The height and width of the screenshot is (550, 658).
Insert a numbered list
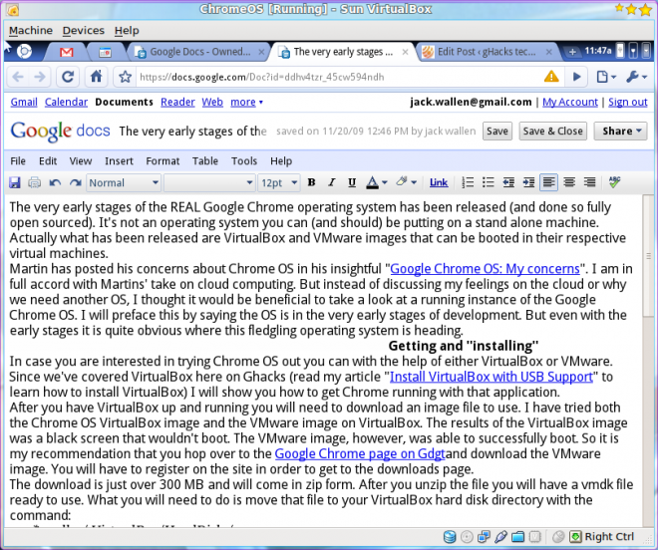pyautogui.click(x=467, y=182)
